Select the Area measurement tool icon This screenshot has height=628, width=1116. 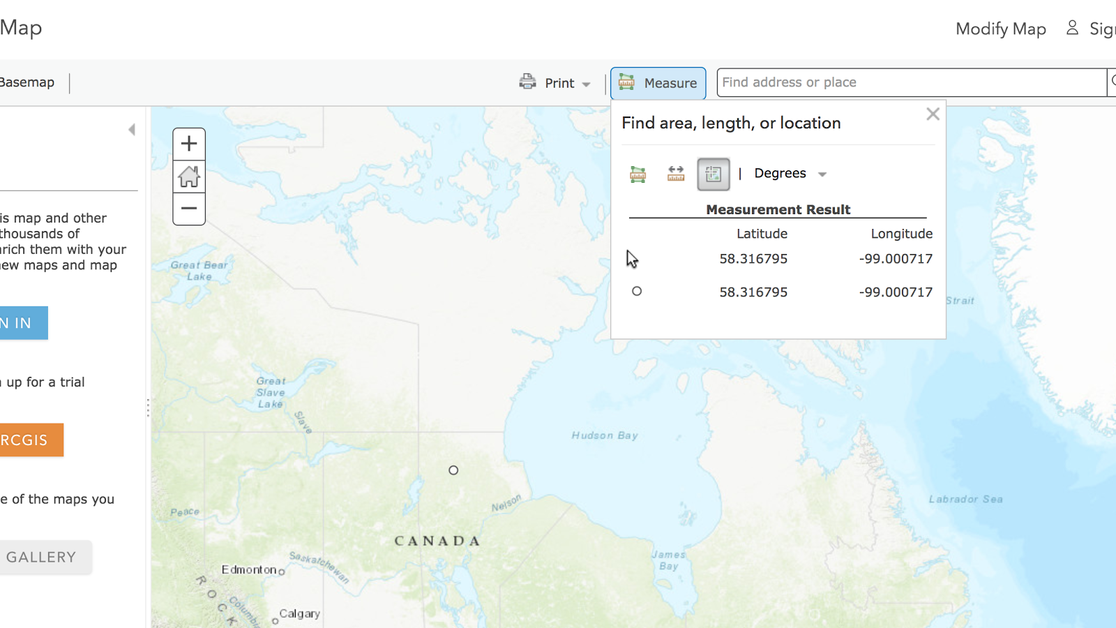click(x=638, y=174)
